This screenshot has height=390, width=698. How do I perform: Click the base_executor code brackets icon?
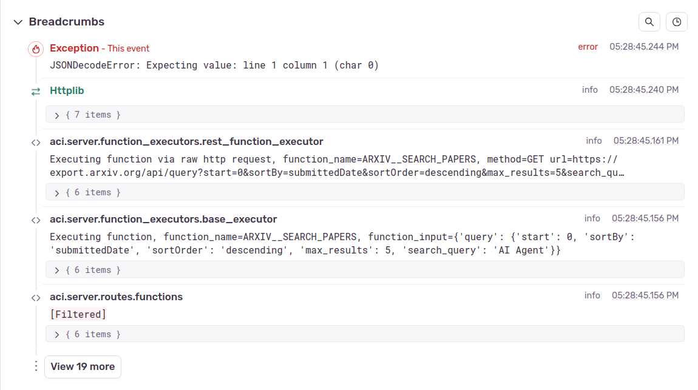coord(36,220)
